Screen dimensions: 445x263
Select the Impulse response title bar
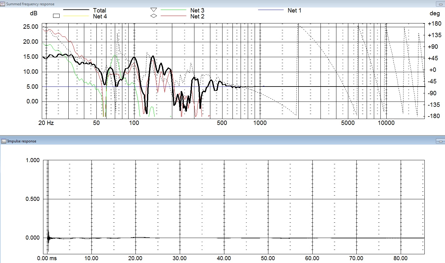[222, 141]
